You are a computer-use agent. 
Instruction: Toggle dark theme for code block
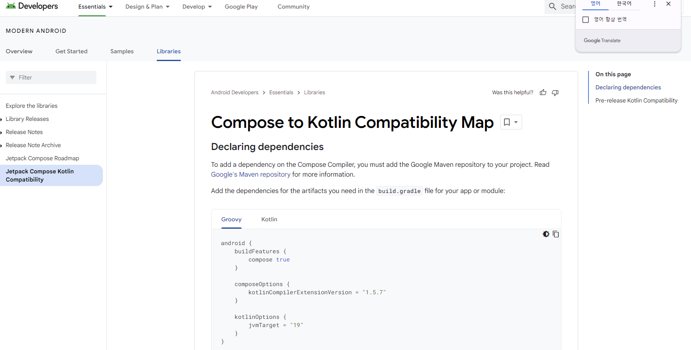click(x=546, y=234)
